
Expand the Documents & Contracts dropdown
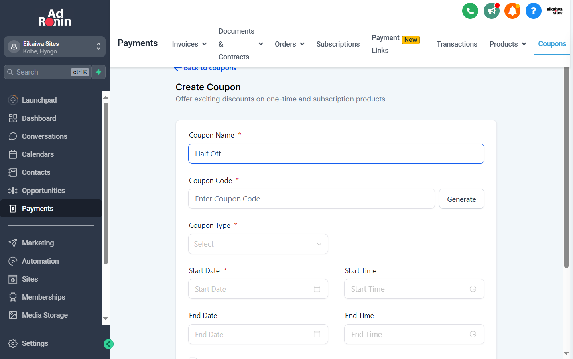point(241,44)
